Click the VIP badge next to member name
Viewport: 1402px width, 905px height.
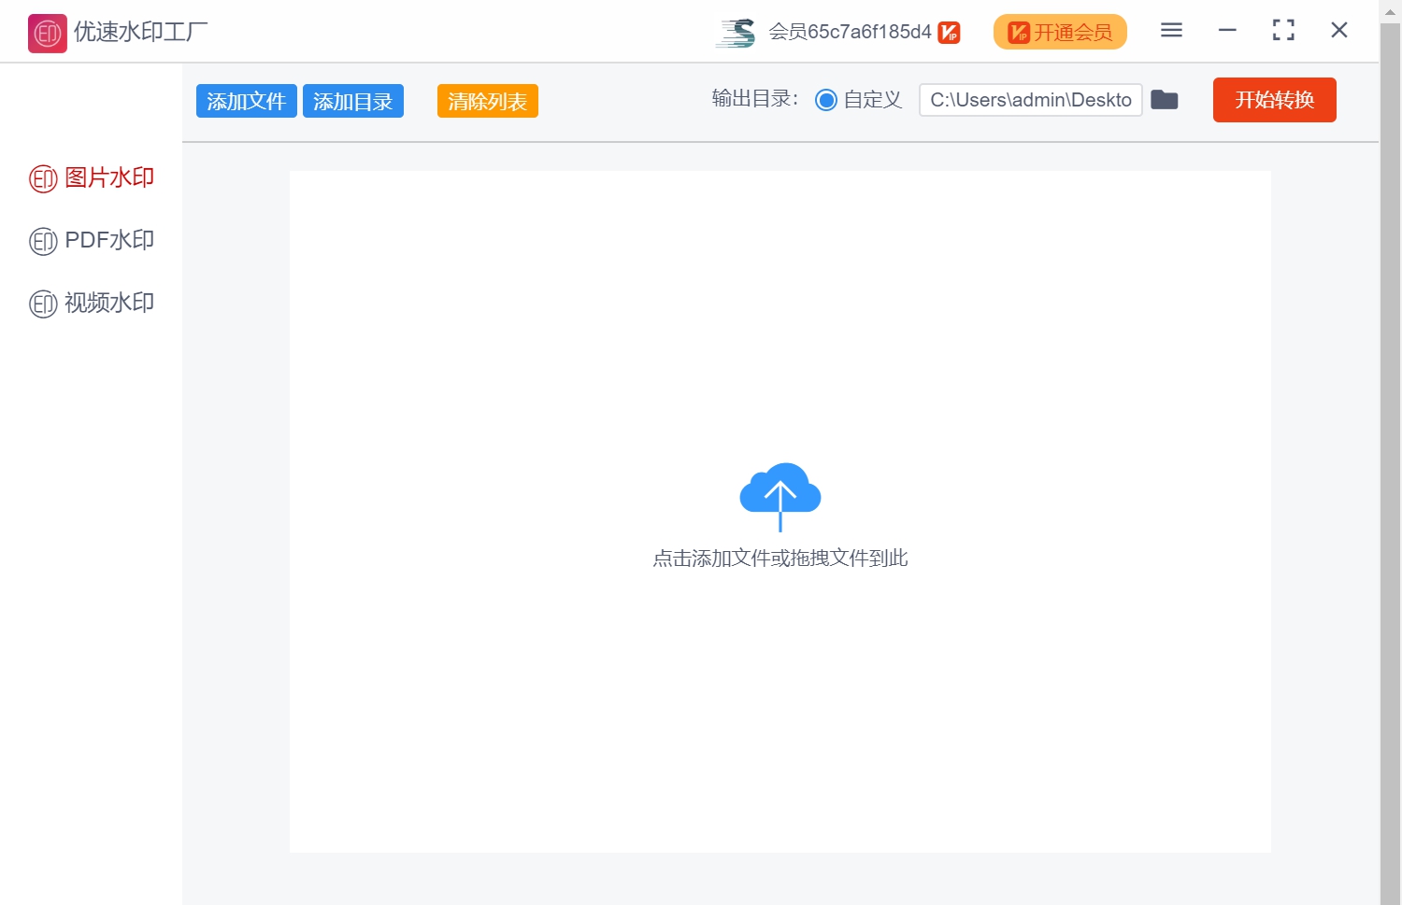point(948,31)
